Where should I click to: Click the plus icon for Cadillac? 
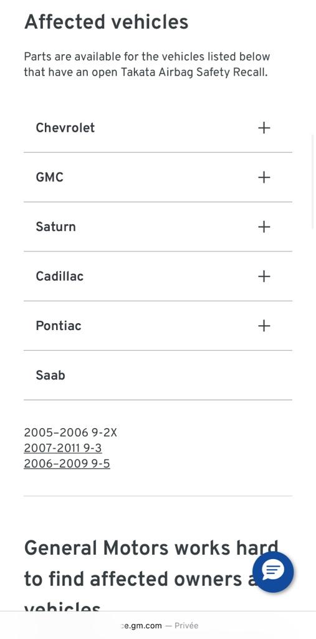(264, 276)
